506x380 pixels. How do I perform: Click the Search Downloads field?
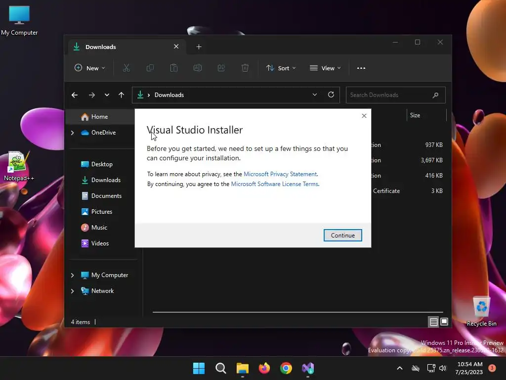[x=395, y=95]
